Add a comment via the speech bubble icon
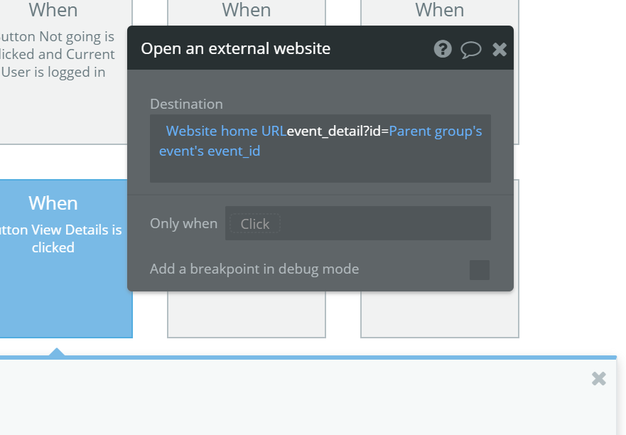This screenshot has width=626, height=435. pos(470,50)
